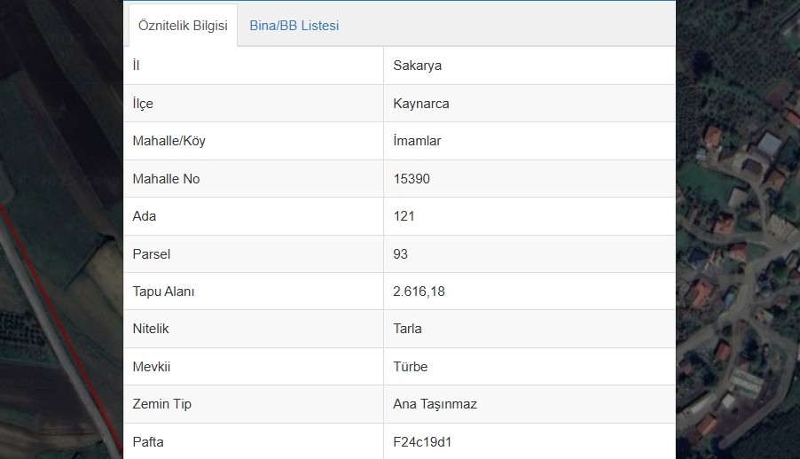The width and height of the screenshot is (800, 459).
Task: Click the Mahalle No value 15390
Action: click(x=412, y=179)
